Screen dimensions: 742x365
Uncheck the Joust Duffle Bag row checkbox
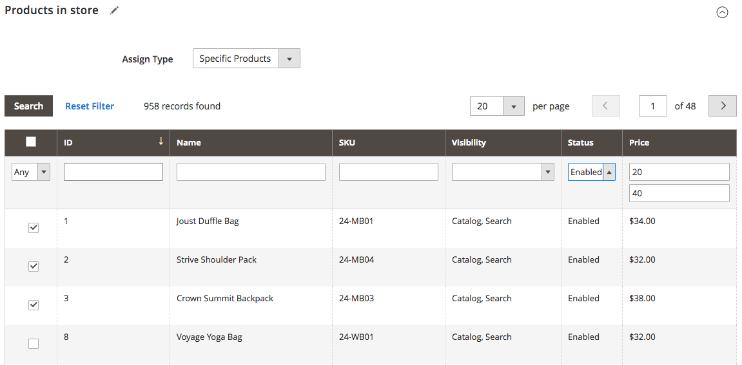click(x=33, y=228)
